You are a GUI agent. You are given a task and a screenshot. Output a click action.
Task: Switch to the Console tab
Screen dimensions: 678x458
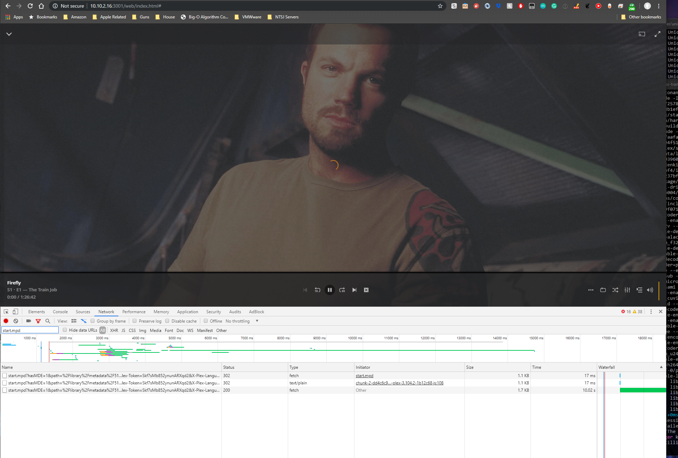click(60, 312)
